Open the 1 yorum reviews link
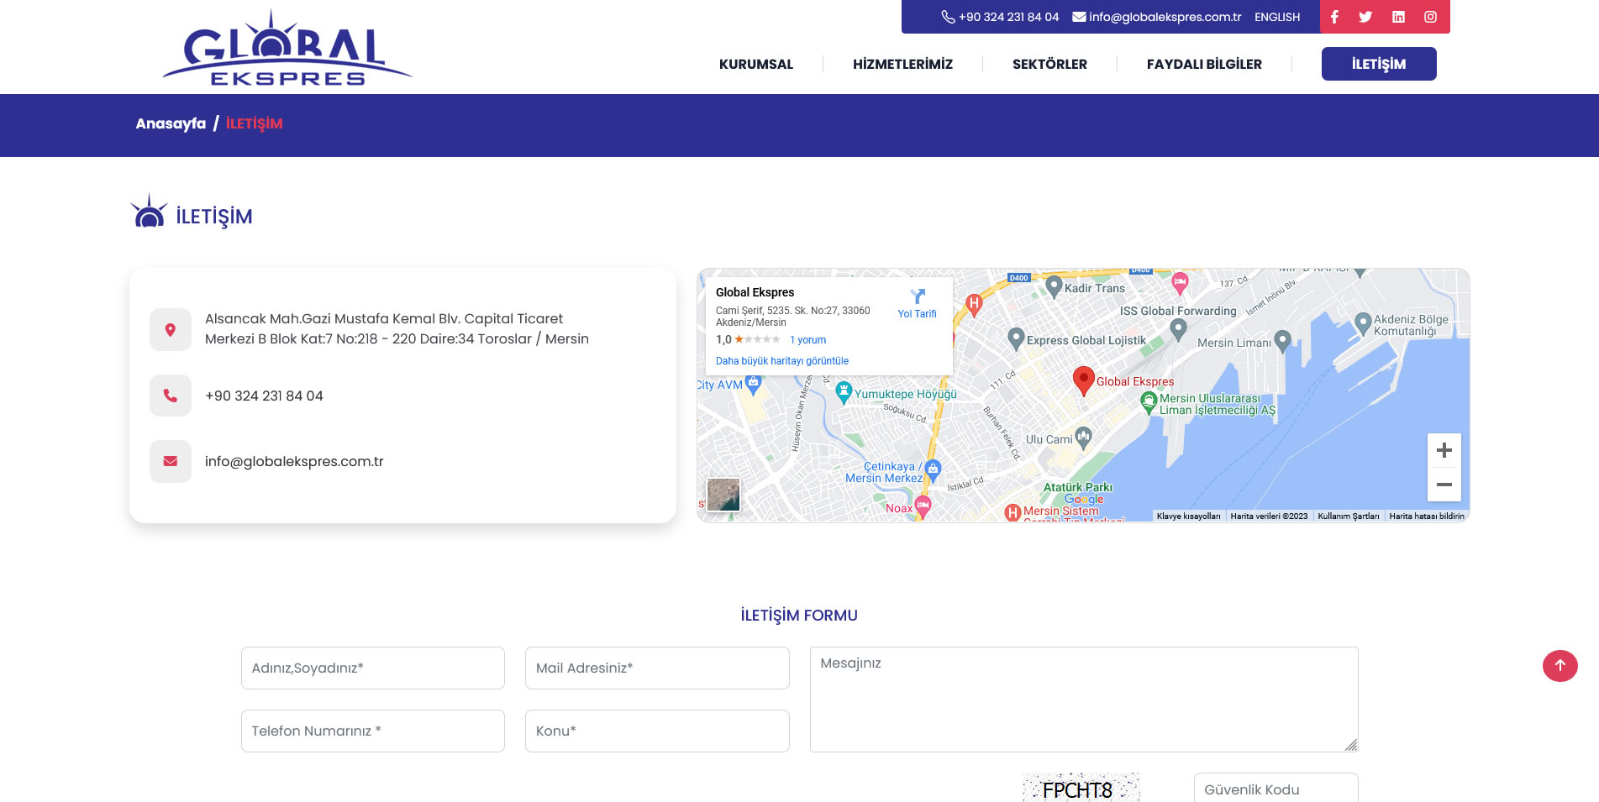The image size is (1599, 802). click(x=807, y=340)
